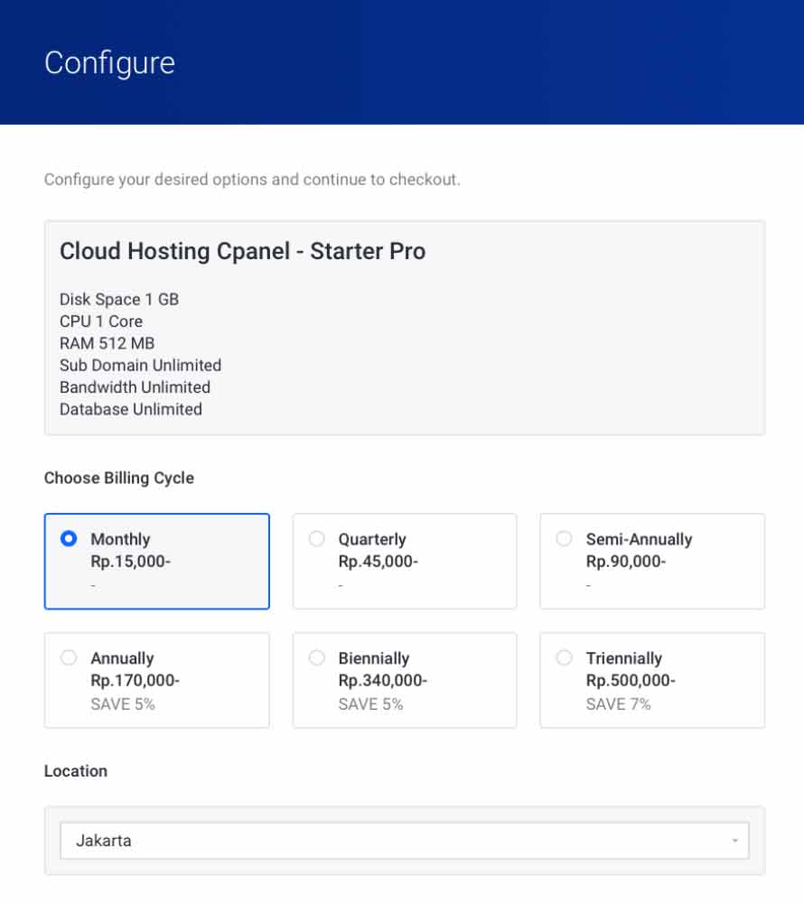This screenshot has width=804, height=903.
Task: Open the Jakarta location dropdown
Action: (404, 841)
